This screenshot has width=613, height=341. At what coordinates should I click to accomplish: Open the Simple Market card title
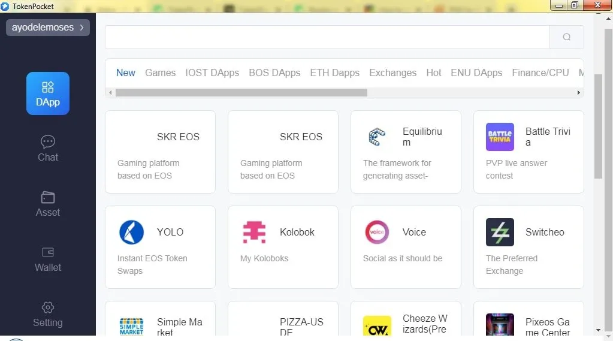coord(179,327)
